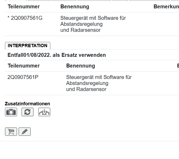Image resolution: width=179 pixels, height=159 pixels.
Task: Click the top Teilenummer column header
Action: pyautogui.click(x=24, y=7)
